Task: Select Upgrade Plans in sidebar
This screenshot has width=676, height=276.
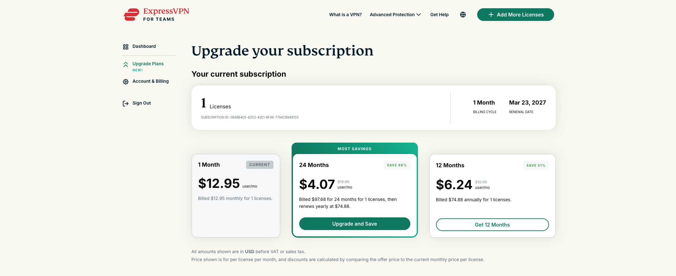Action: click(148, 64)
